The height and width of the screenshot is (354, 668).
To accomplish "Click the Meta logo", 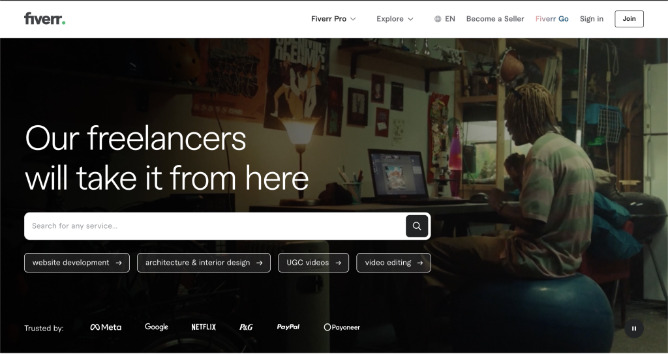I will [x=106, y=327].
